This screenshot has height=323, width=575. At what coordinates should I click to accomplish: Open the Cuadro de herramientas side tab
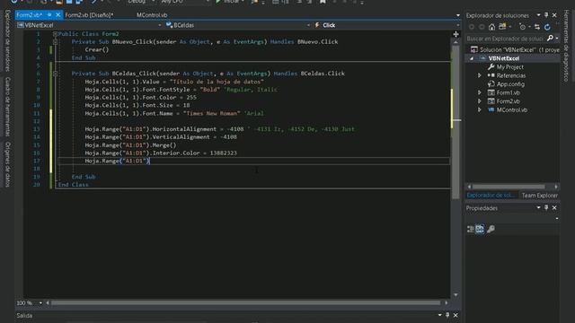click(7, 107)
